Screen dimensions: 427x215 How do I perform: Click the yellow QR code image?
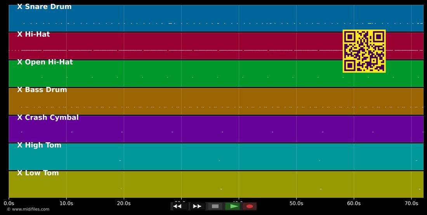point(364,51)
